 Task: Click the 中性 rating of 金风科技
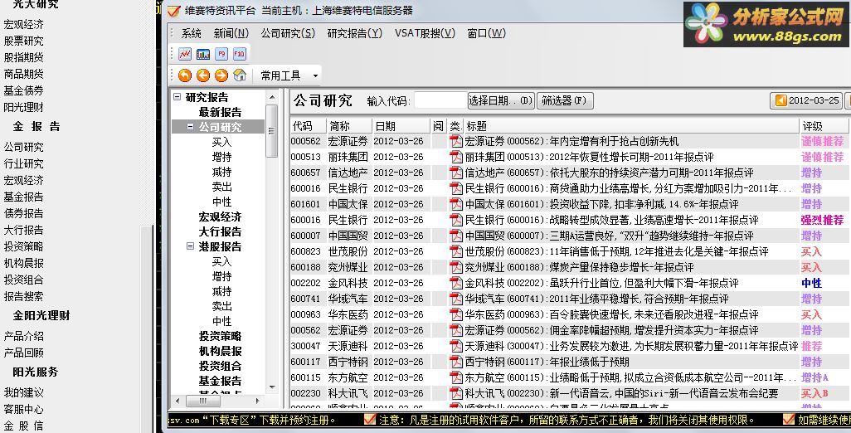(x=811, y=283)
